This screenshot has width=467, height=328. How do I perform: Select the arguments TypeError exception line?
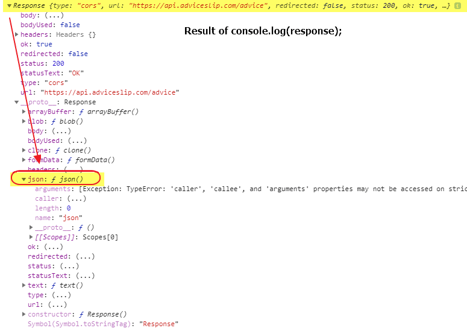[251, 189]
